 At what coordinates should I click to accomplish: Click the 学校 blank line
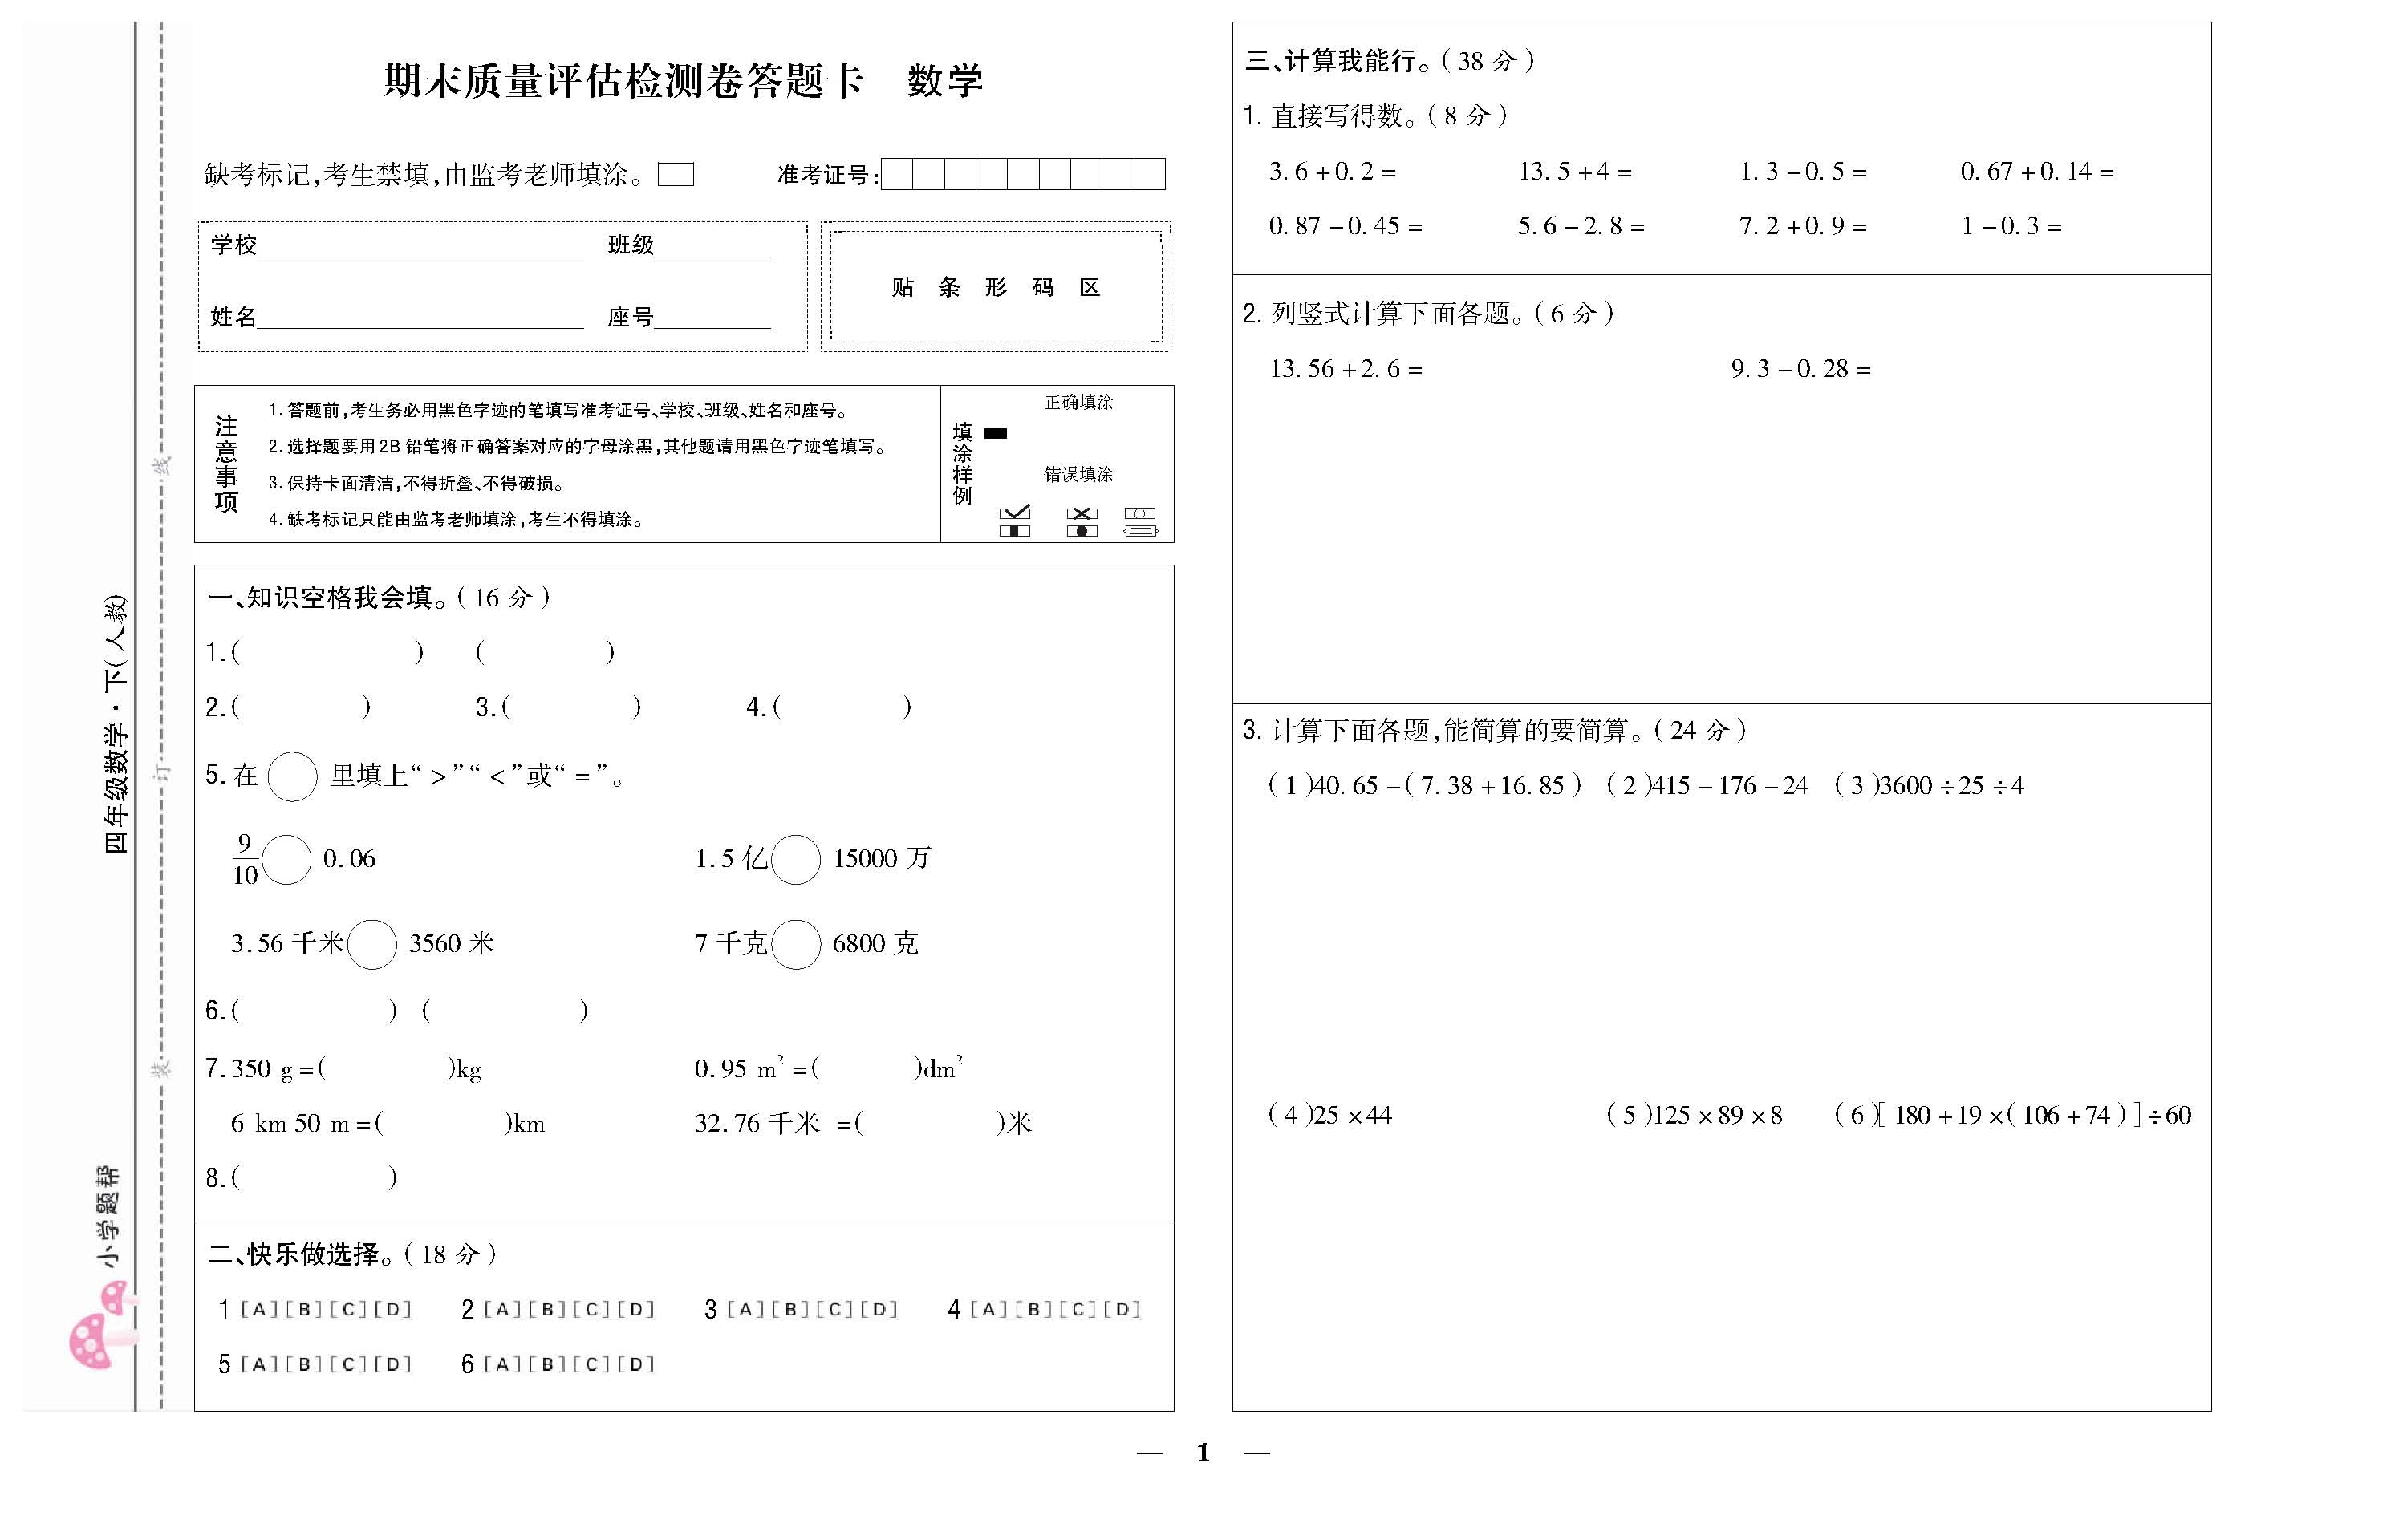[420, 246]
